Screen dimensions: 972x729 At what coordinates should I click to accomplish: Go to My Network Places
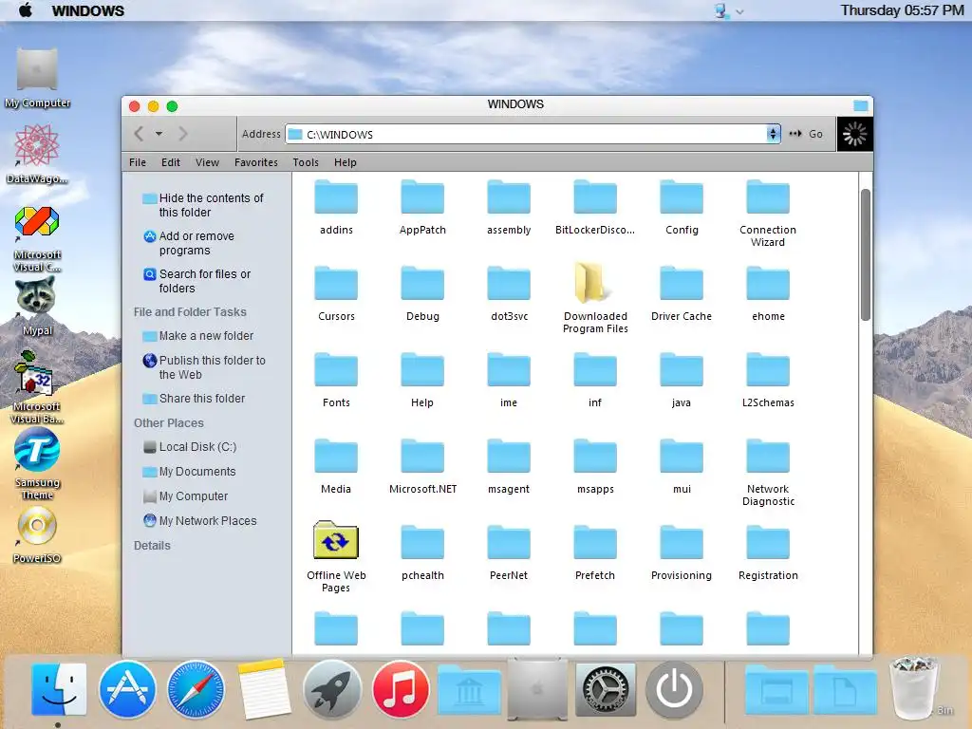click(199, 521)
